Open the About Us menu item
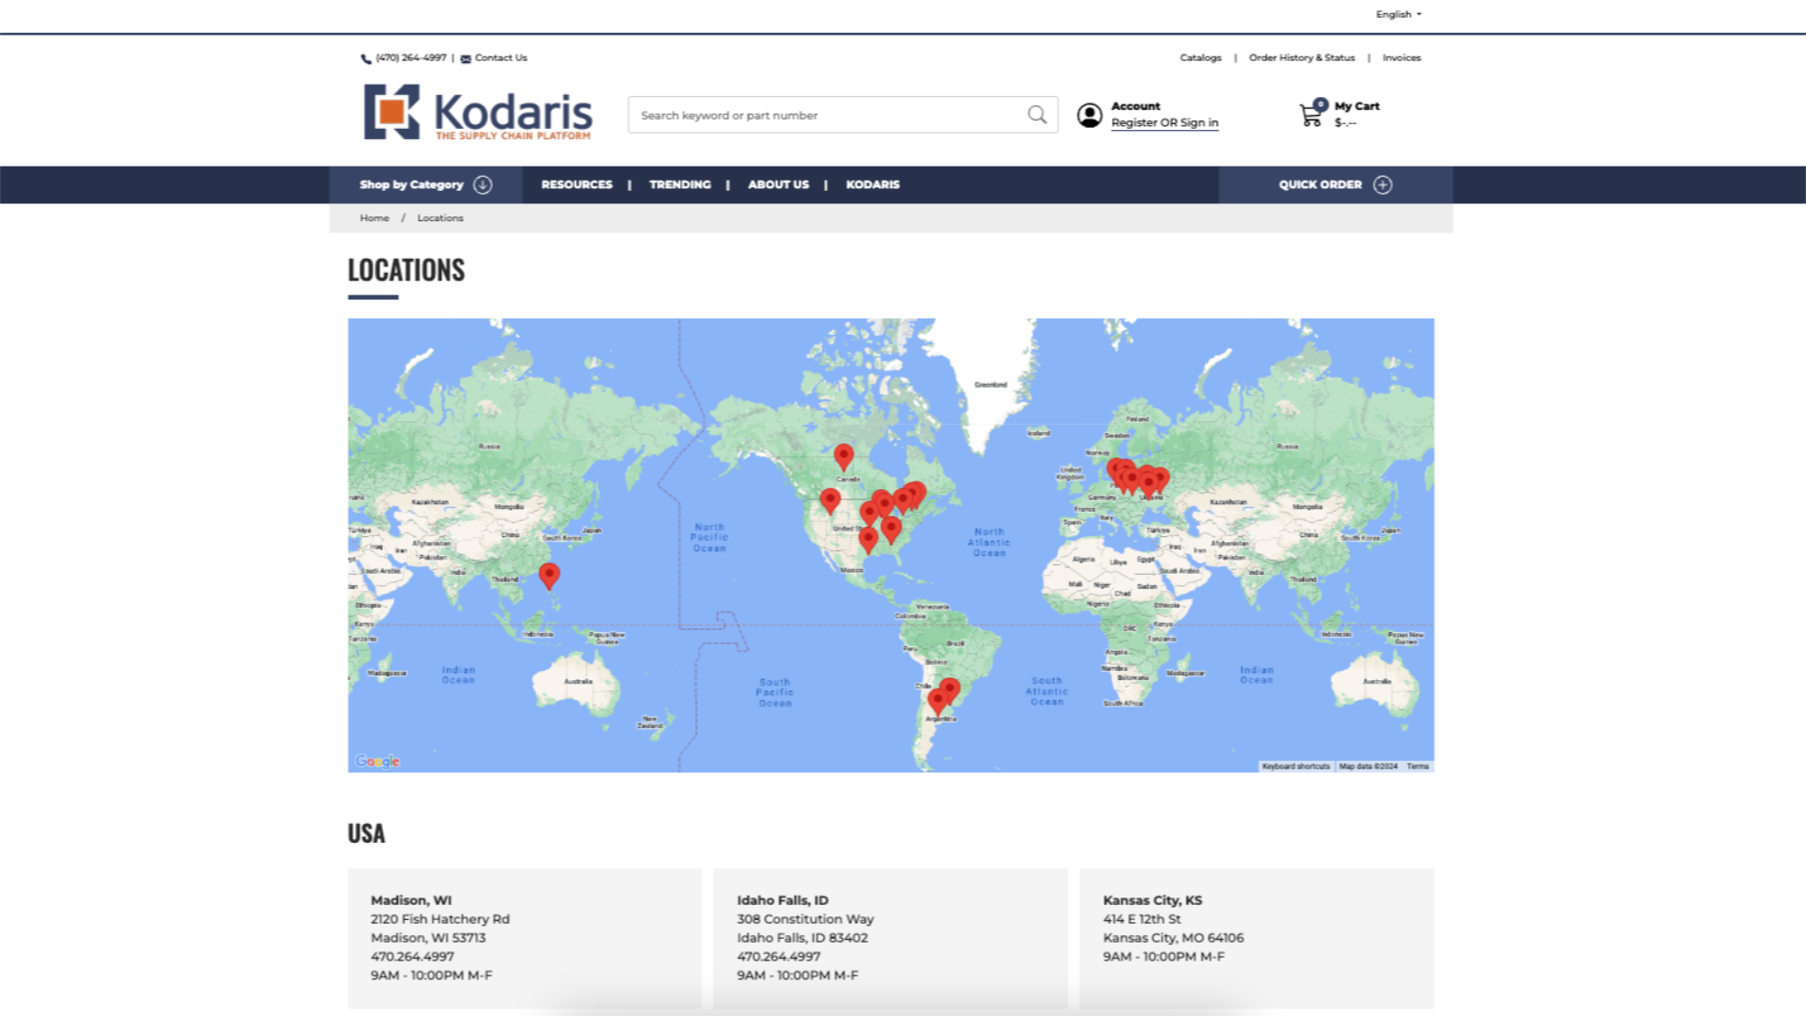Screen dimensions: 1806x1016 (x=778, y=184)
